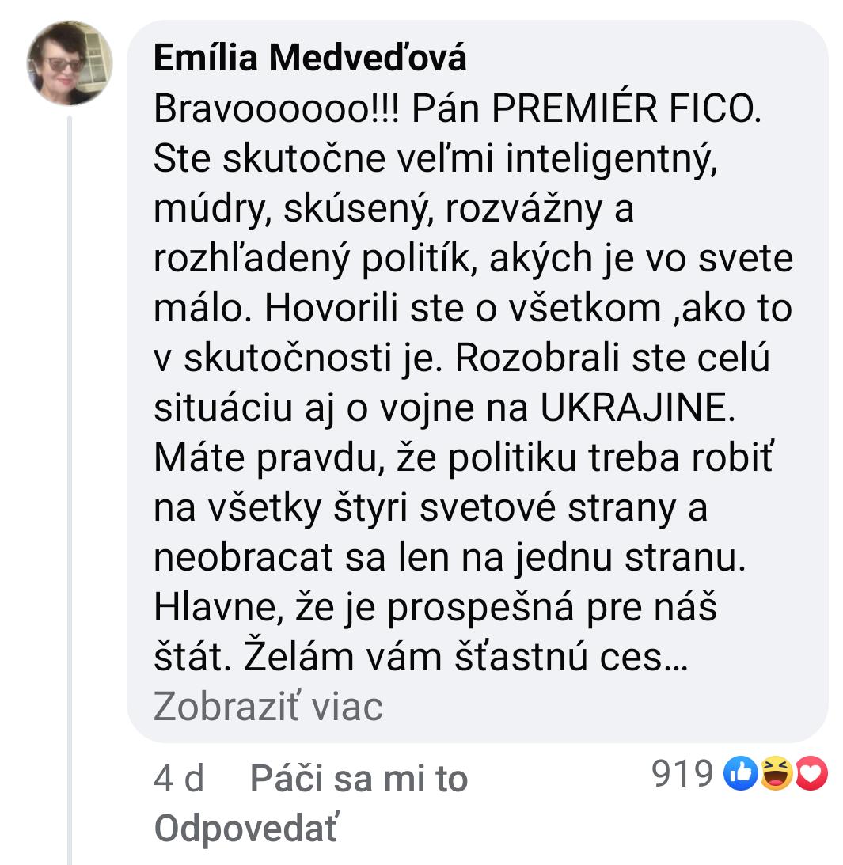The image size is (843, 865).
Task: Click the 4 d comment timestamp
Action: point(179,780)
